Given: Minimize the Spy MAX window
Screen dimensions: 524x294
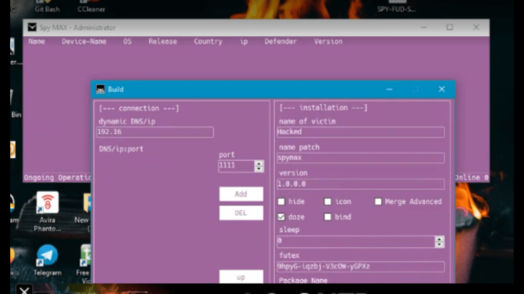Looking at the screenshot, I should pyautogui.click(x=423, y=28).
